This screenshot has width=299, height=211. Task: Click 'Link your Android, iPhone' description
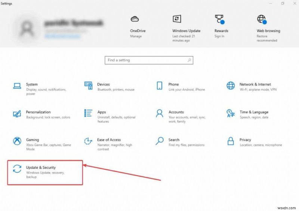coord(187,89)
